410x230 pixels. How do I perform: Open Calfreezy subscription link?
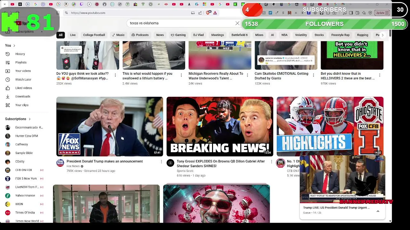(x=21, y=144)
